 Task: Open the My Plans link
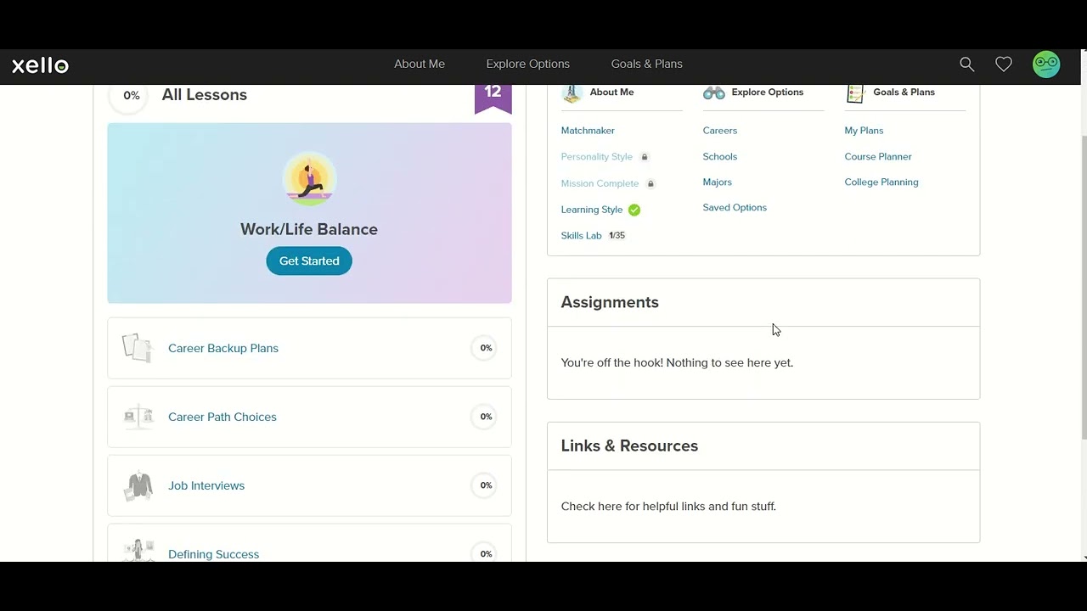pos(864,131)
